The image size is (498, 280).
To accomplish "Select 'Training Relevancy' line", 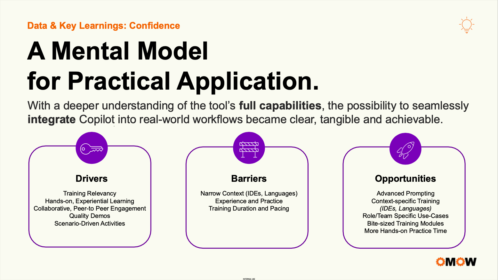I will [x=90, y=193].
